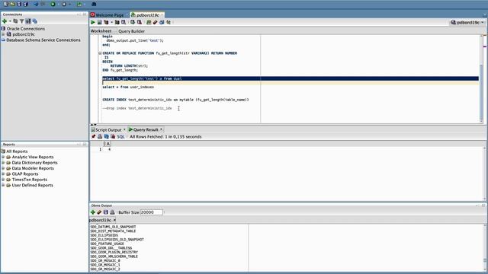
Task: Click the Save icon in main toolbar
Action: click(x=19, y=4)
